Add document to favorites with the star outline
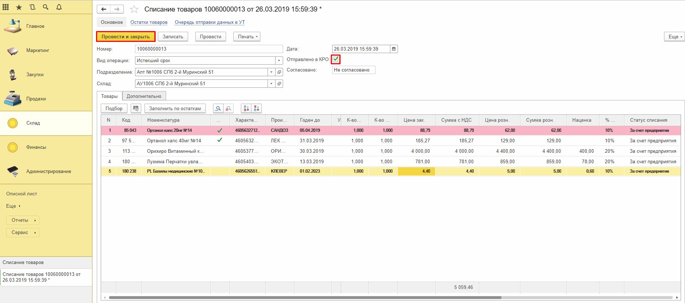The height and width of the screenshot is (303, 685). [134, 9]
